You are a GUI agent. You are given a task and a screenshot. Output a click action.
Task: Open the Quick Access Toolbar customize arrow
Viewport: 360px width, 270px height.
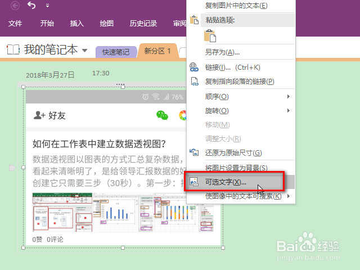click(47, 6)
